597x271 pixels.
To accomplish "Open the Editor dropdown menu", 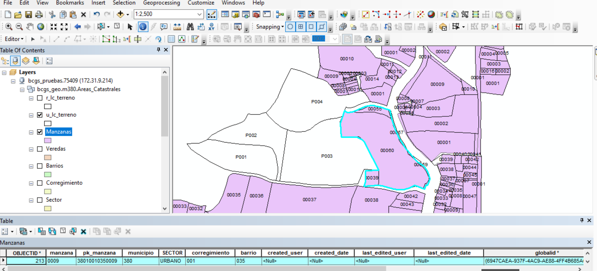I will point(14,39).
